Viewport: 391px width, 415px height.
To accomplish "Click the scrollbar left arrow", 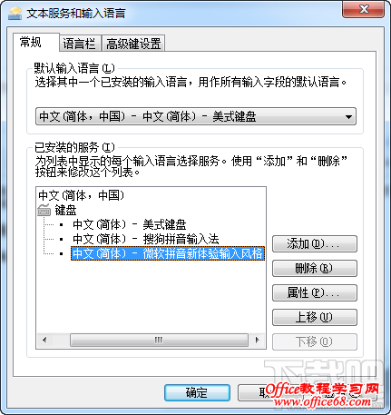I will [x=44, y=340].
